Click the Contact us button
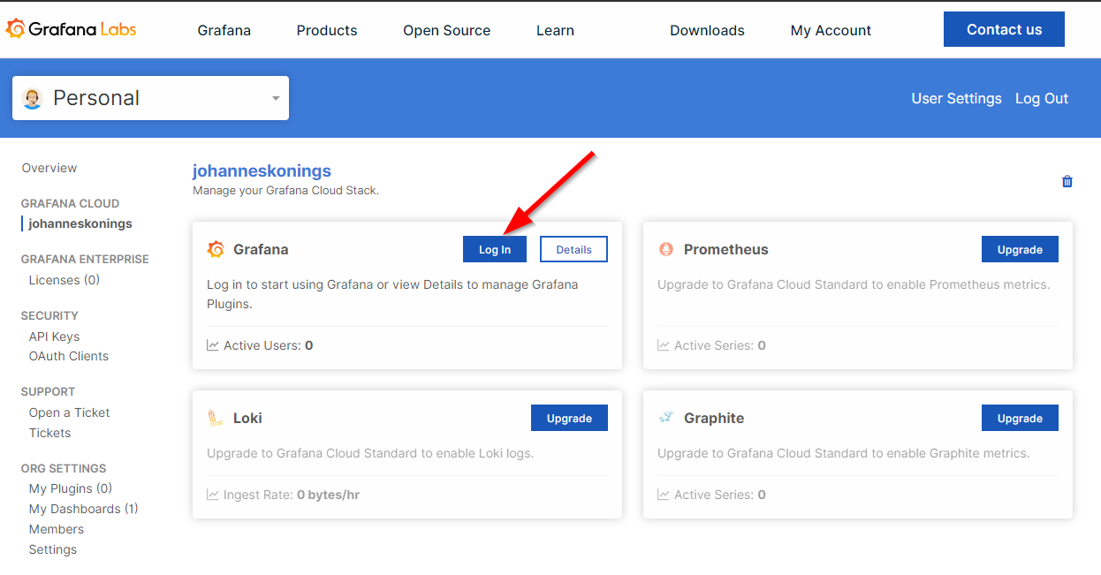This screenshot has height=575, width=1101. point(1004,29)
